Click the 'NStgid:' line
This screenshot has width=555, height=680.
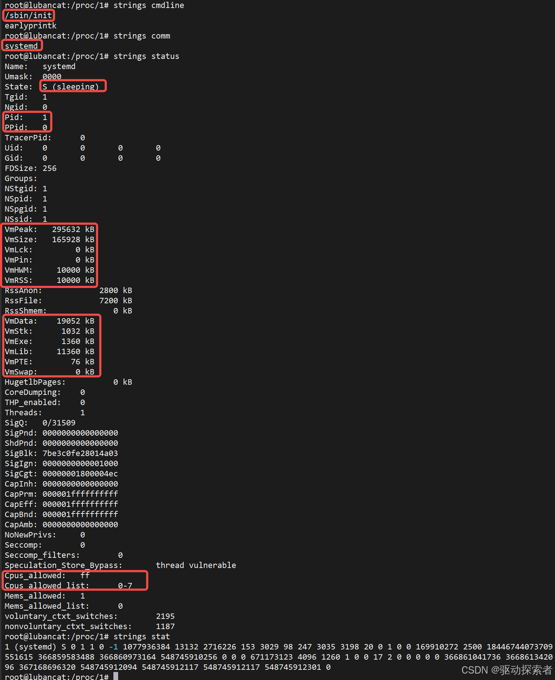point(26,189)
